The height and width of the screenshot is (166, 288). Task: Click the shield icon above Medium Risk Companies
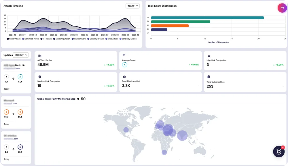[40, 77]
